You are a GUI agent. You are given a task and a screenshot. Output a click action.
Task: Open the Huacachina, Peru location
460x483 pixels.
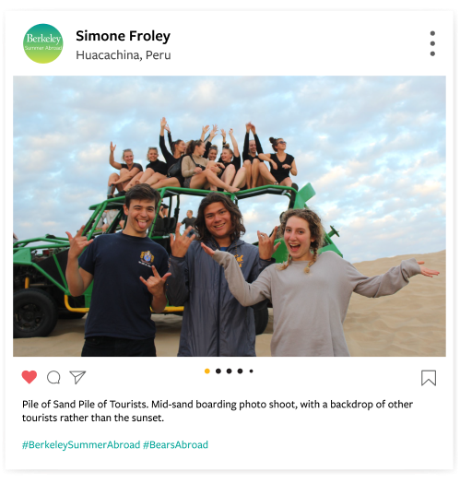pos(124,55)
